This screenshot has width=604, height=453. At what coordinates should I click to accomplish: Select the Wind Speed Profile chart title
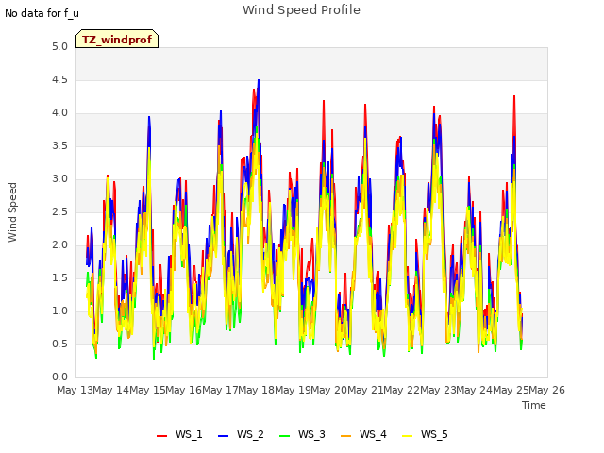[x=301, y=10]
